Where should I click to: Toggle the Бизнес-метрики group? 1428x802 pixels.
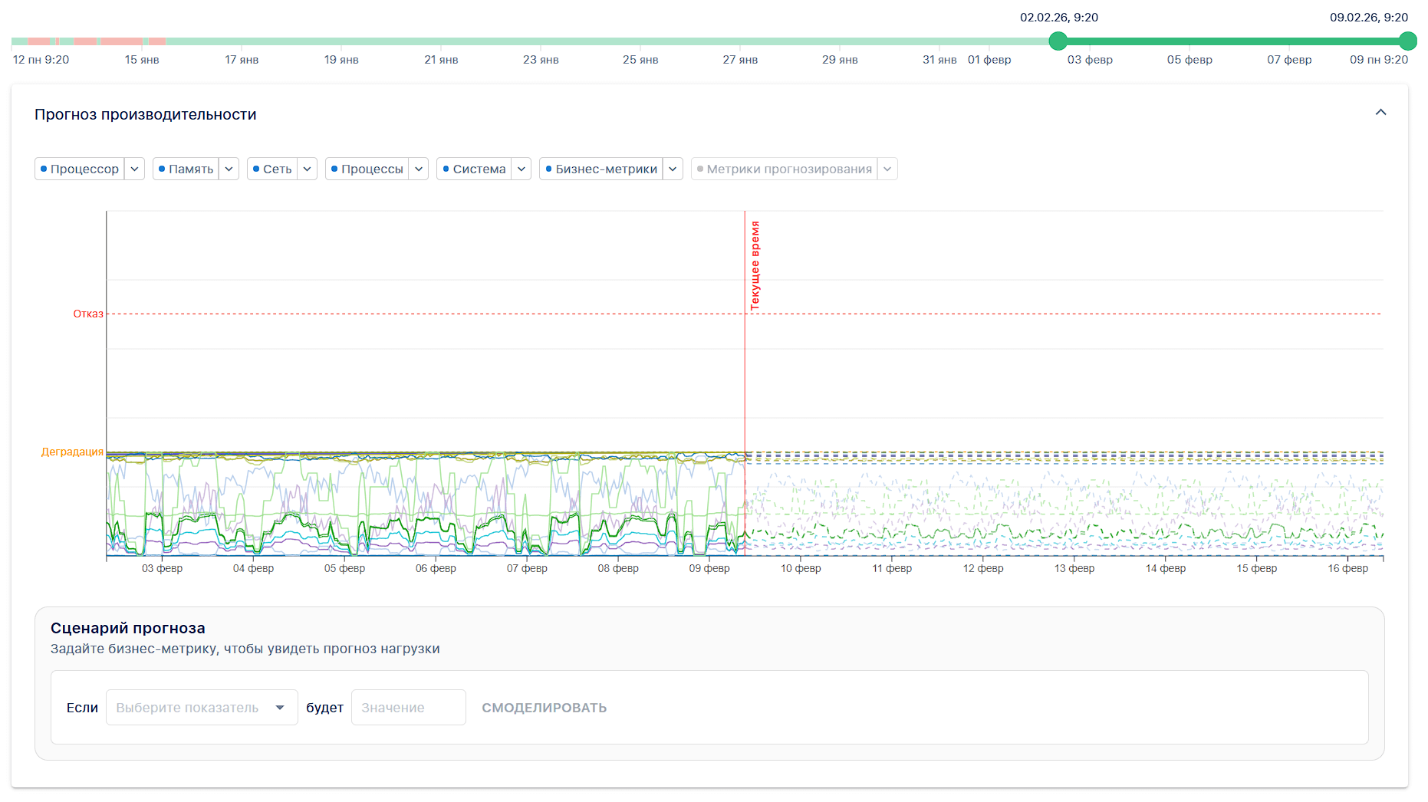click(601, 169)
